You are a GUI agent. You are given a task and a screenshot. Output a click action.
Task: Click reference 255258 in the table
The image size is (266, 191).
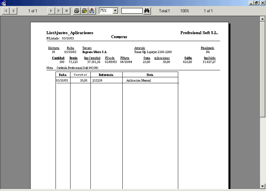[97, 81]
